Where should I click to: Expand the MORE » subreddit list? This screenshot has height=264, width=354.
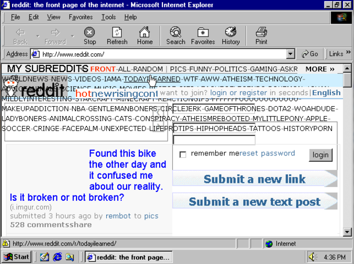(320, 69)
